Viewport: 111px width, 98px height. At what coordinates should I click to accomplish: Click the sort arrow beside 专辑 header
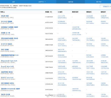4,12
